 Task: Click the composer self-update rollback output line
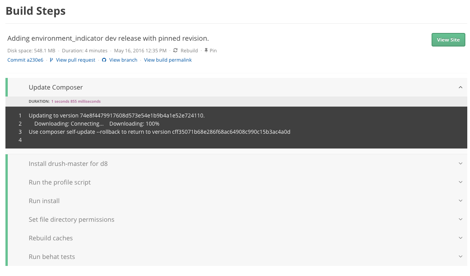click(159, 132)
